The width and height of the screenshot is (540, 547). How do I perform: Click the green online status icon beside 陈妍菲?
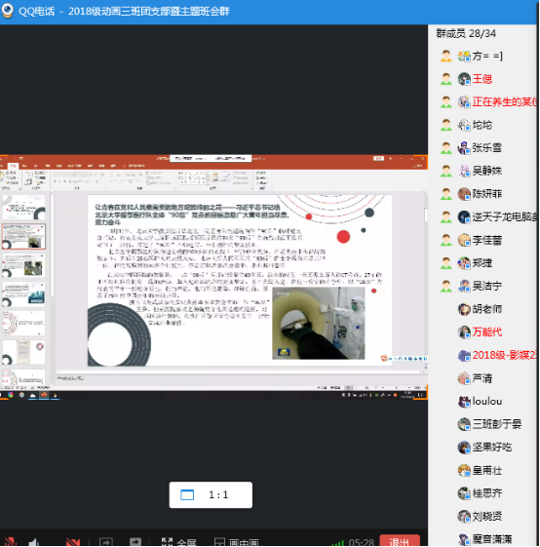point(445,194)
